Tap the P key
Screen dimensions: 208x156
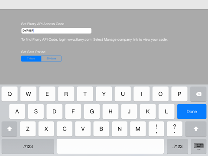coord(179,94)
